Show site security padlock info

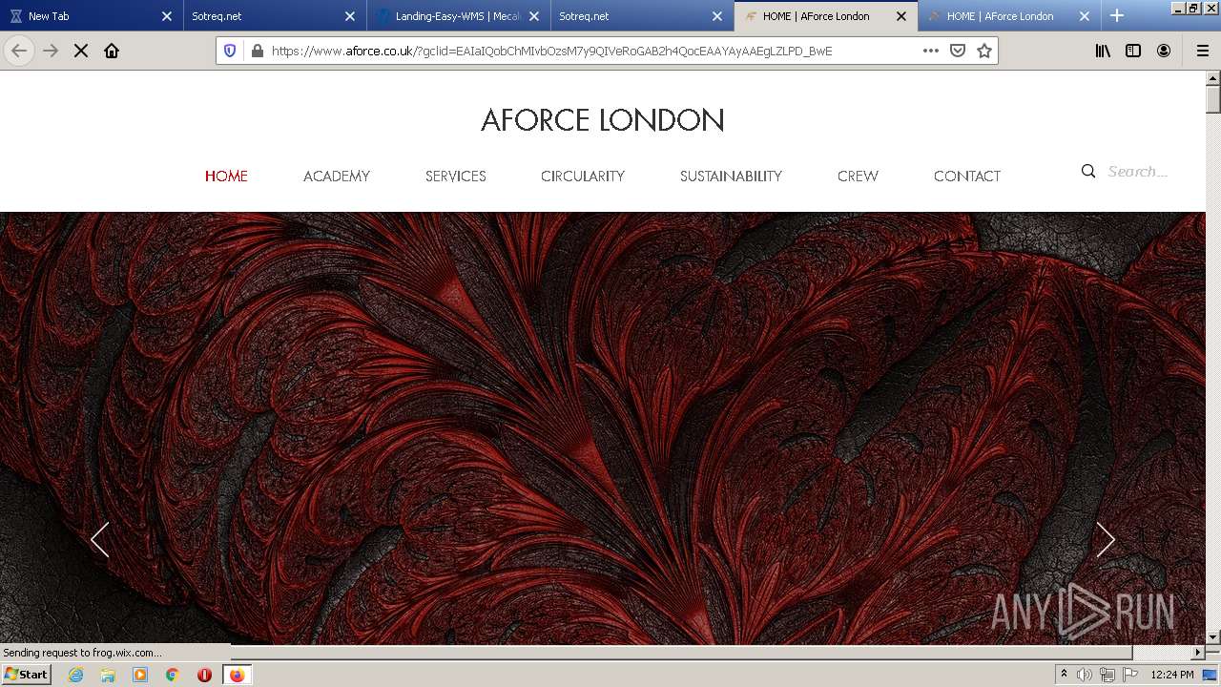pyautogui.click(x=257, y=51)
